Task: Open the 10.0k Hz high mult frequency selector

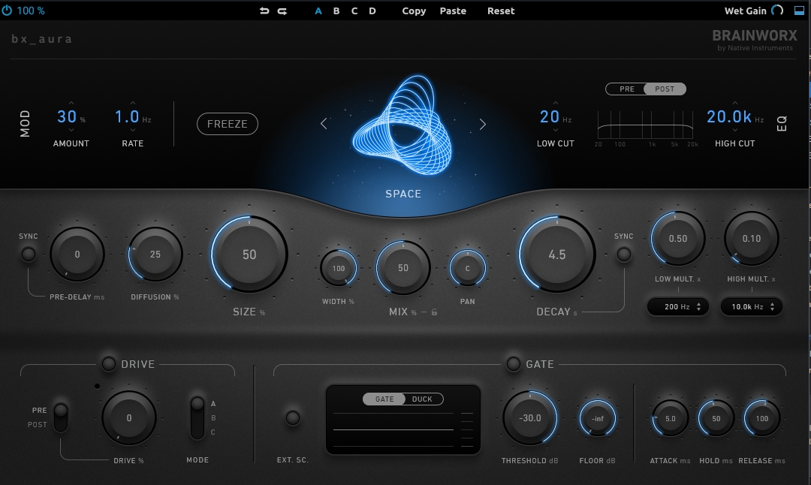Action: pyautogui.click(x=752, y=306)
